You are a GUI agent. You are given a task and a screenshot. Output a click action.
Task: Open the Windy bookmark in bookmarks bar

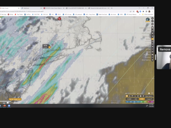(11, 14)
